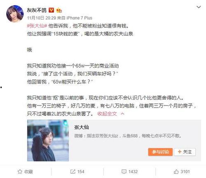
Task: Open the 张大仙 topic card photo
Action: point(48,141)
